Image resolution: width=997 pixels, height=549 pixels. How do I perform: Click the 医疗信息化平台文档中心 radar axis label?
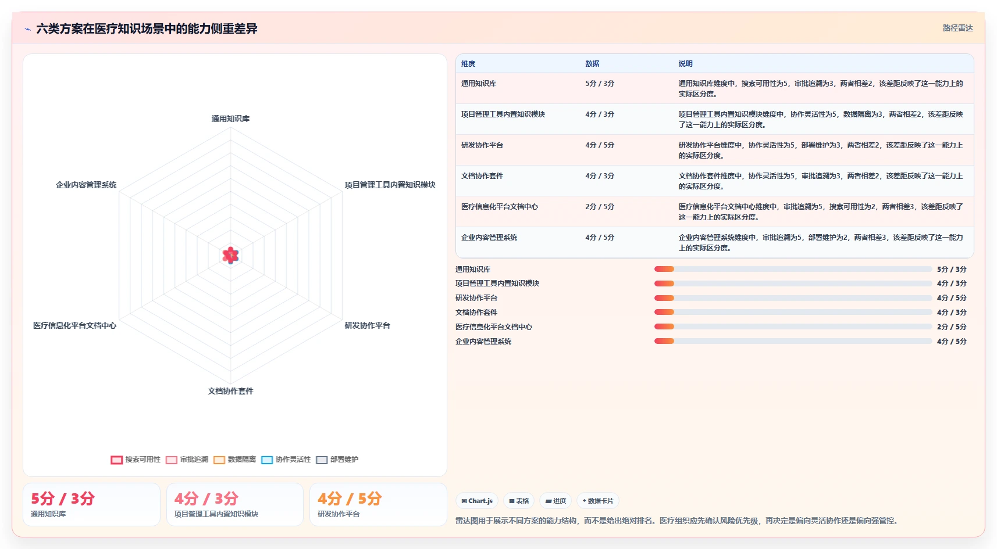[74, 325]
